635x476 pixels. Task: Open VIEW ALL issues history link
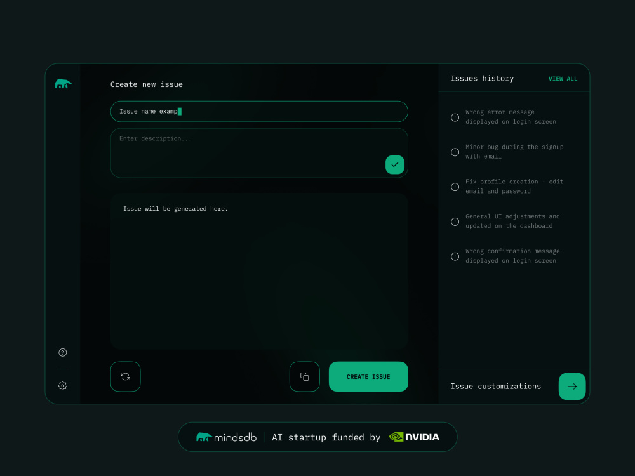(x=563, y=79)
